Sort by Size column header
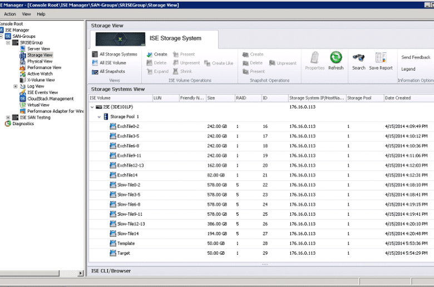This screenshot has width=434, height=287. 220,98
